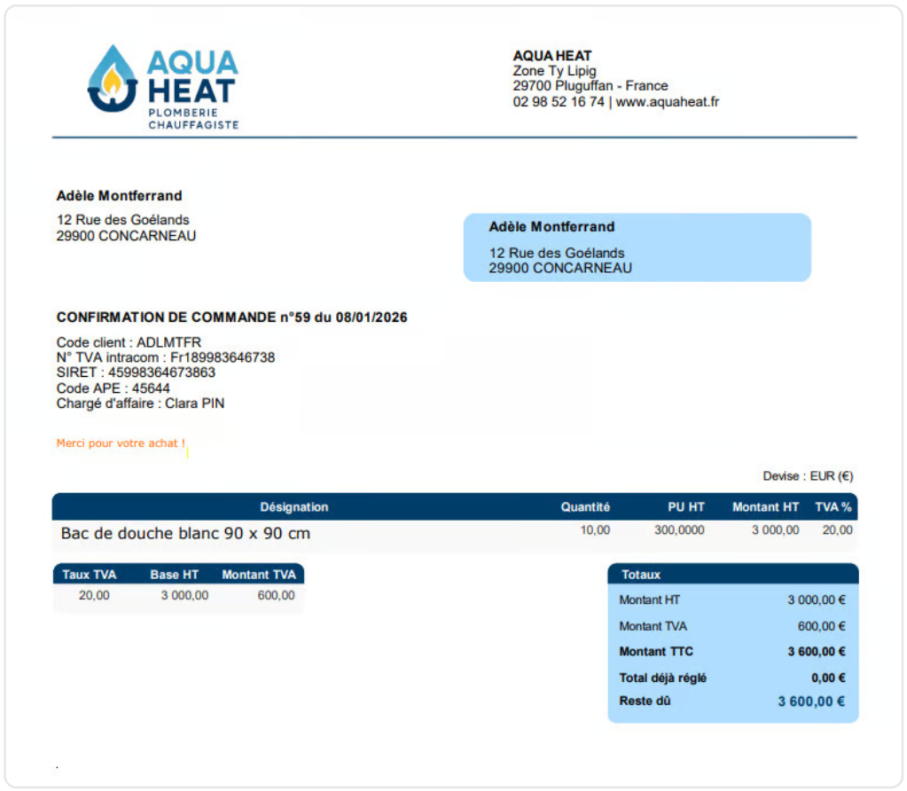Open the www.aquaheat.fr website link
The width and height of the screenshot is (907, 791).
(x=667, y=102)
